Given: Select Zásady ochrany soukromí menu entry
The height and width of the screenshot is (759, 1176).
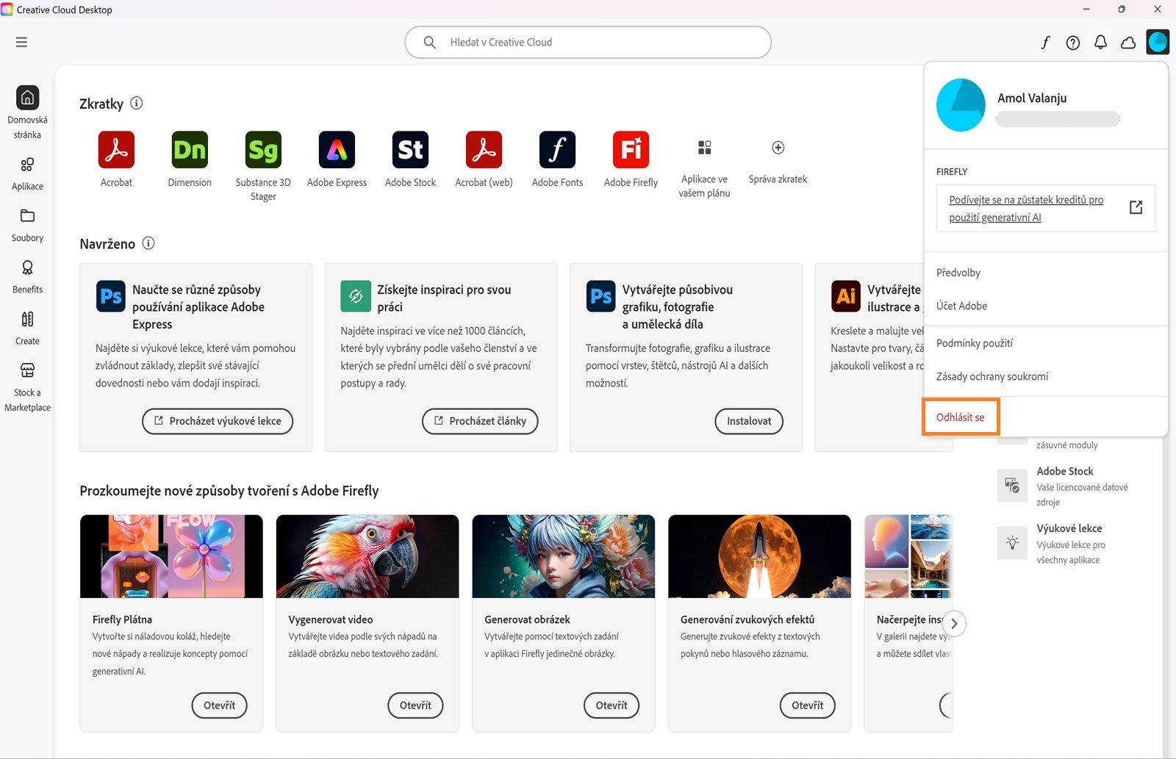Looking at the screenshot, I should pyautogui.click(x=992, y=376).
